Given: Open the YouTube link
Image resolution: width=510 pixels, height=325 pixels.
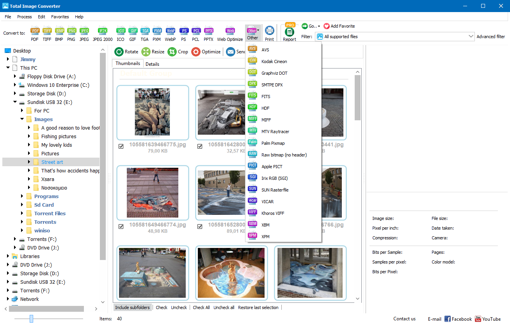Looking at the screenshot, I should [488, 319].
